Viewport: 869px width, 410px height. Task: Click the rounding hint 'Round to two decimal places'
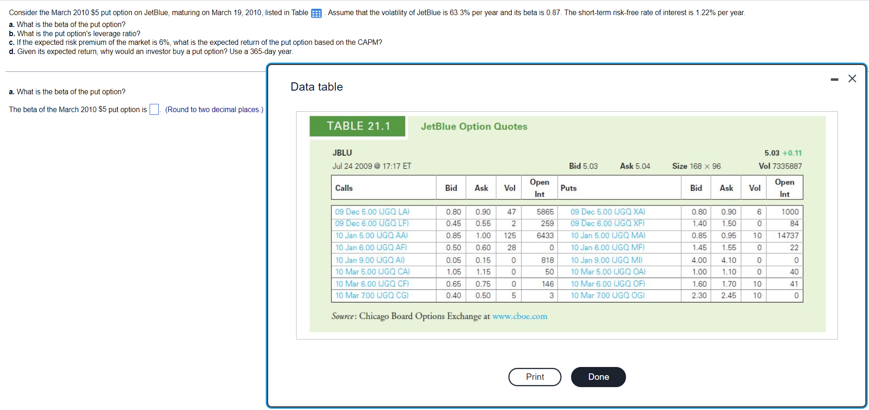214,110
